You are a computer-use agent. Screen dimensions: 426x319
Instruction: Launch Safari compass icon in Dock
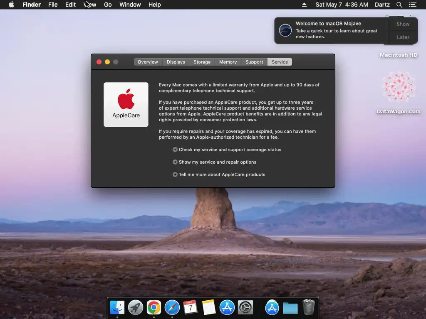pos(172,308)
